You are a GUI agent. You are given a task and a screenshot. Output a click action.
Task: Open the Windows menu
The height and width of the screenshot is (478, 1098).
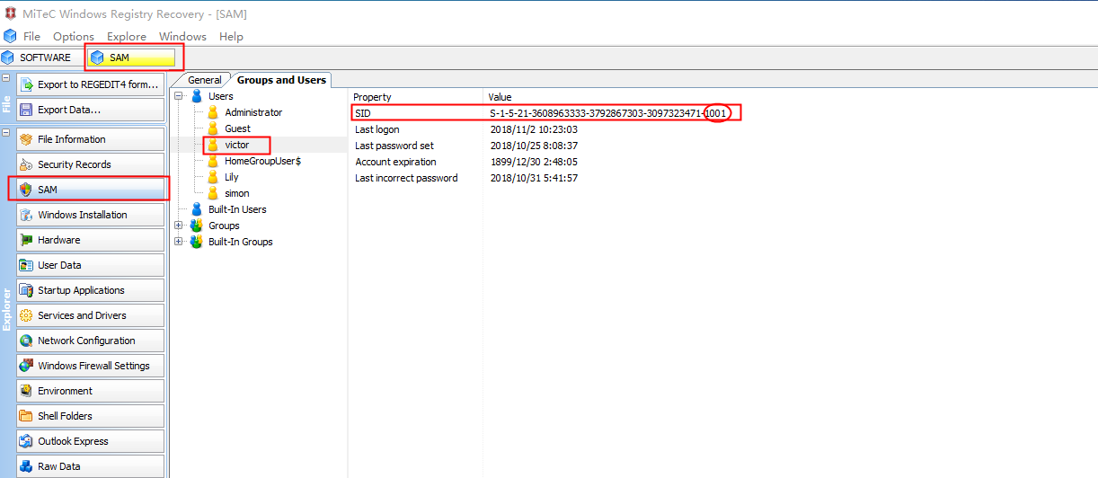[x=182, y=37]
